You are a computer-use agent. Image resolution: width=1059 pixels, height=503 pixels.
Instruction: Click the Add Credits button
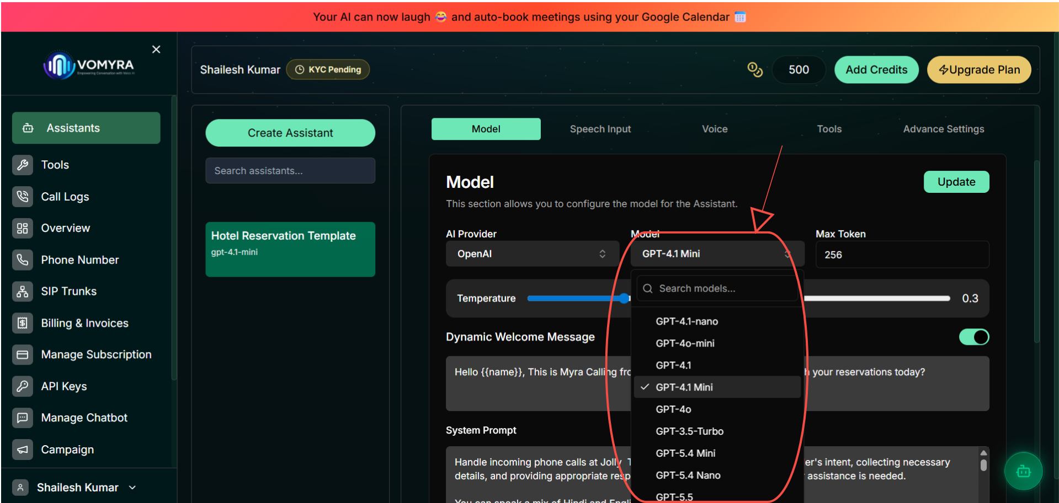[x=876, y=70]
